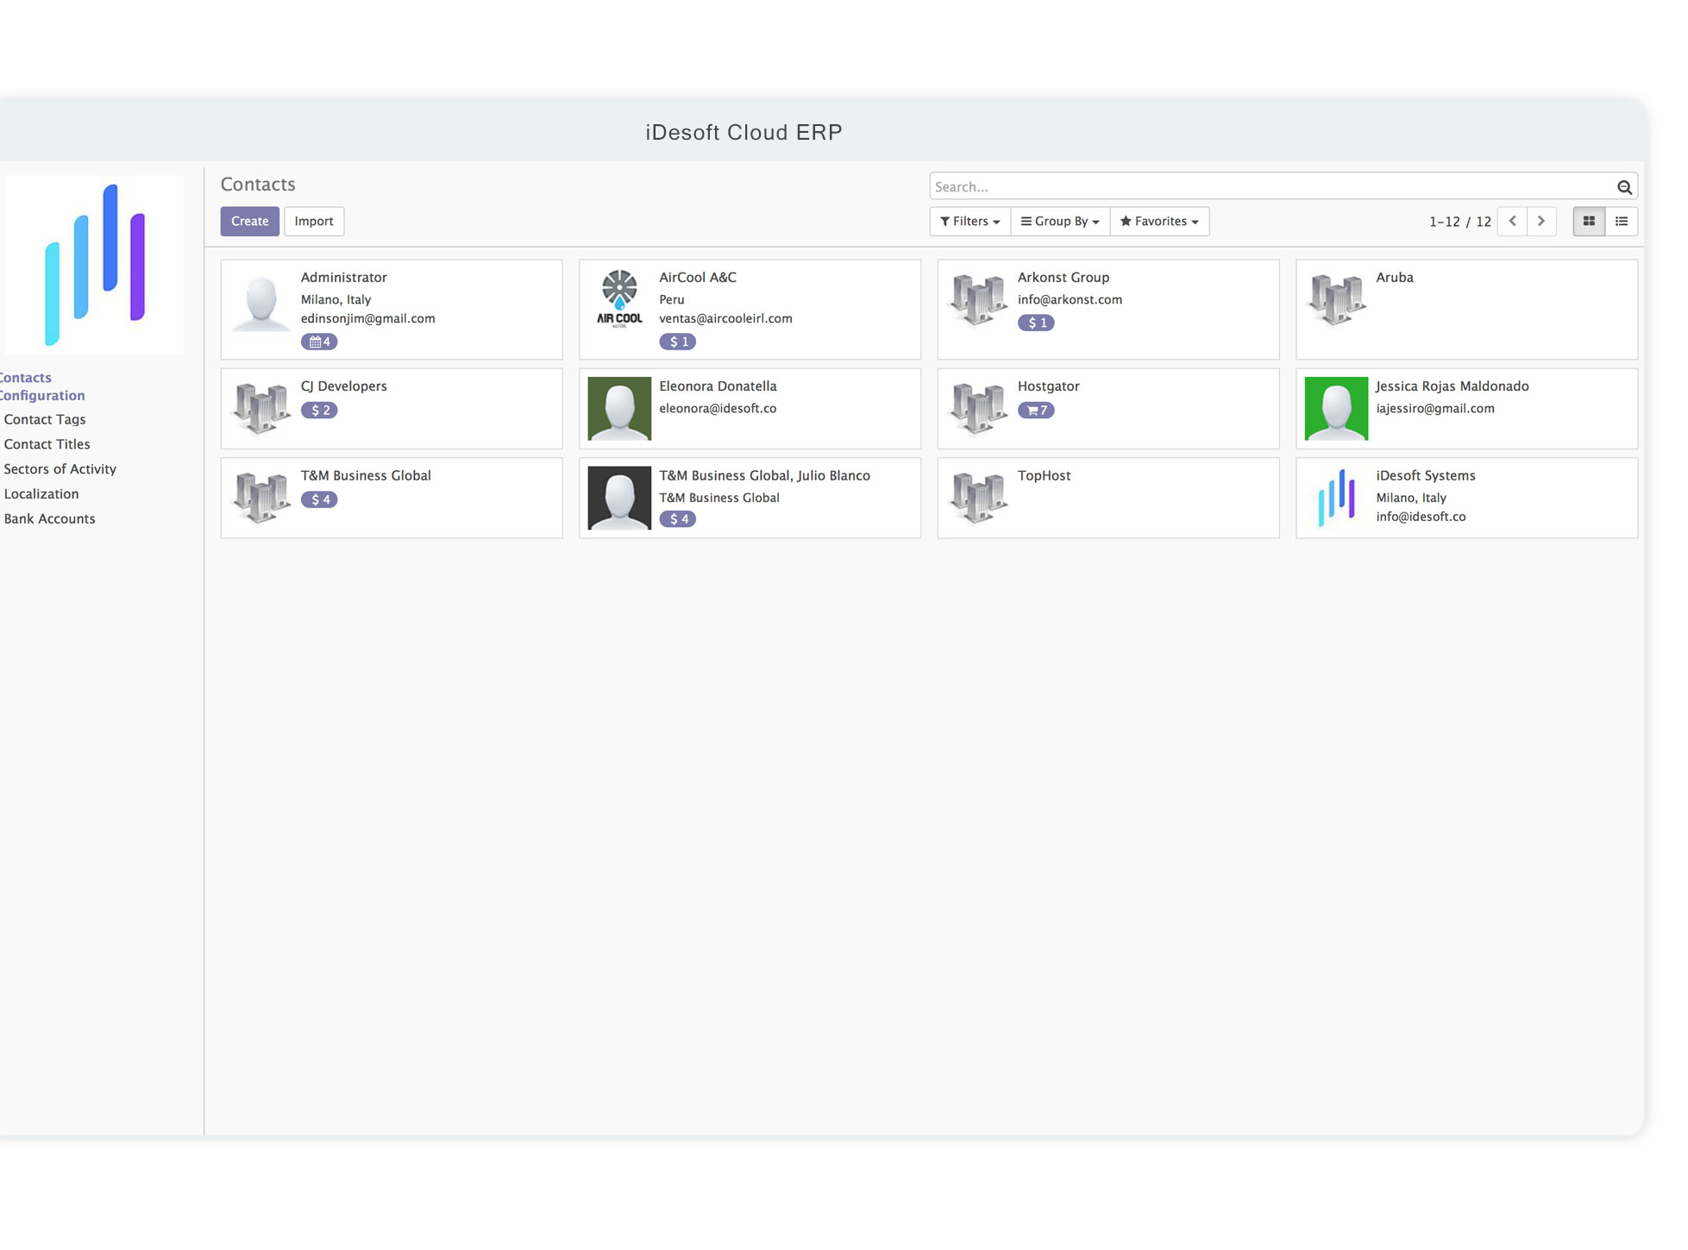Click the iDesoft logo in sidebar
This screenshot has width=1688, height=1250.
coord(95,265)
